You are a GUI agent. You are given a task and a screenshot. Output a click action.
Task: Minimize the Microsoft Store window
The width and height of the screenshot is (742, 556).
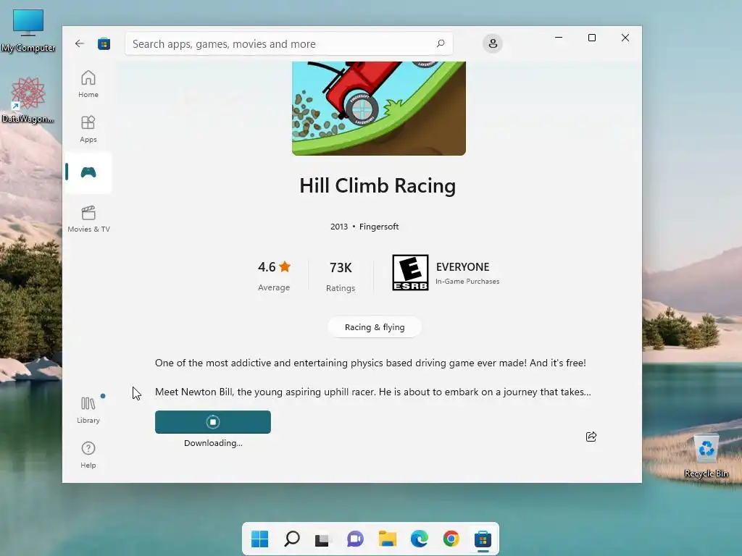point(559,38)
